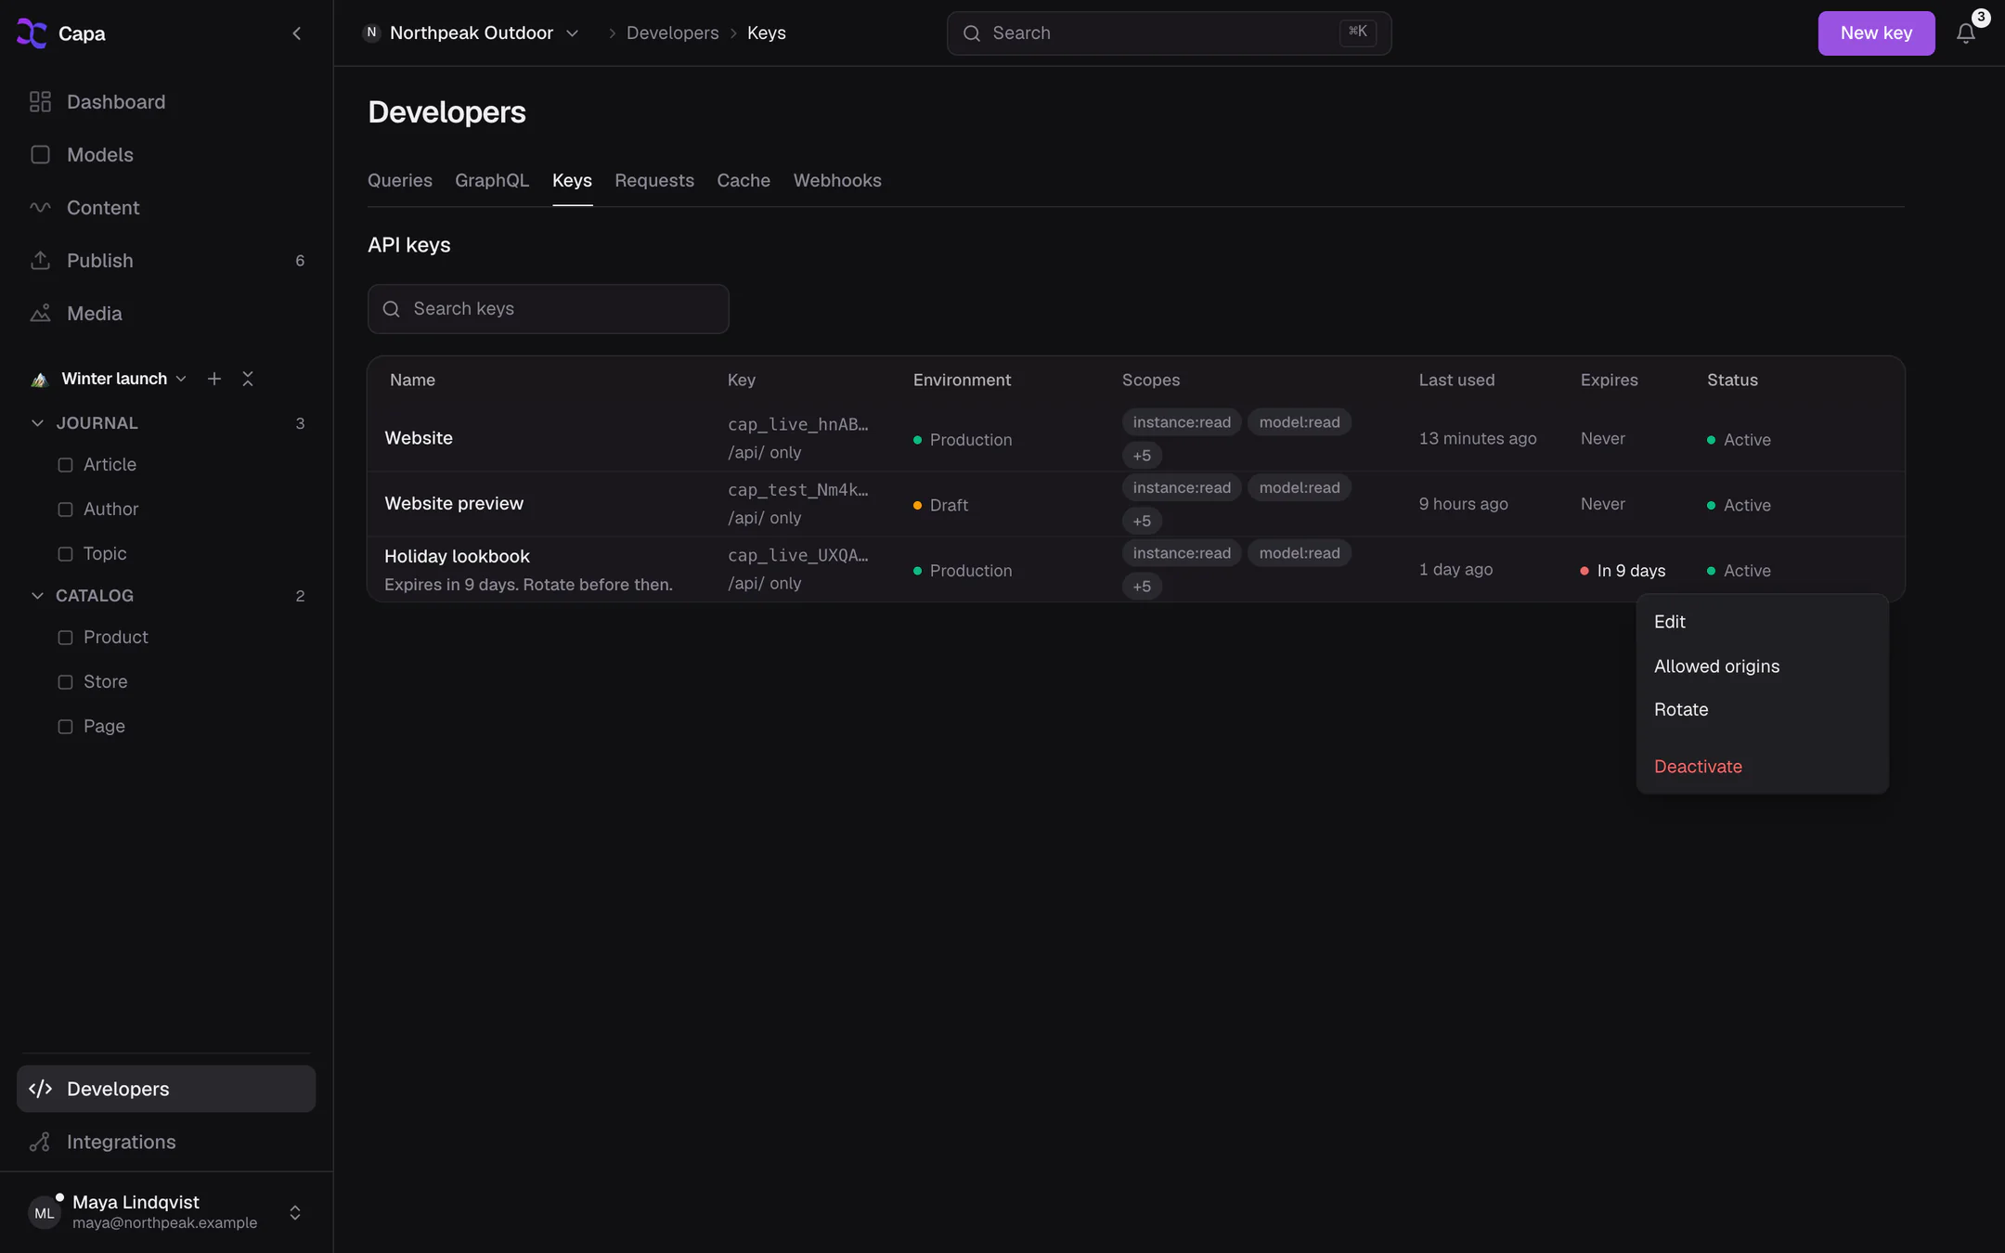
Task: Open the Author model
Action: [110, 510]
